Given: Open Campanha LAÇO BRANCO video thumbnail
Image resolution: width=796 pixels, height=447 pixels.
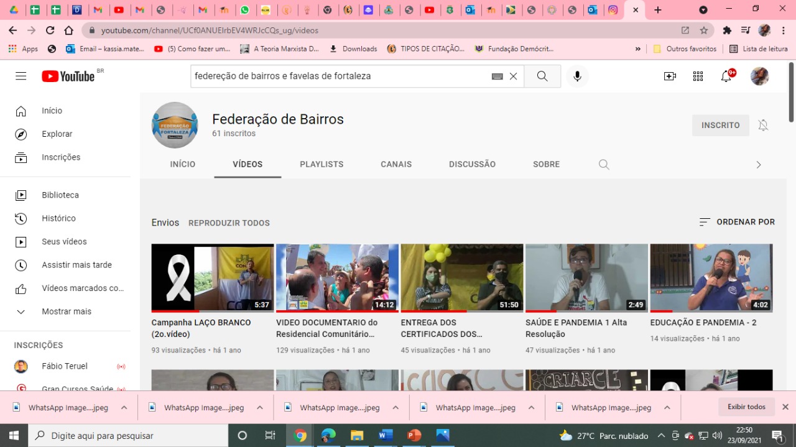Looking at the screenshot, I should point(213,277).
